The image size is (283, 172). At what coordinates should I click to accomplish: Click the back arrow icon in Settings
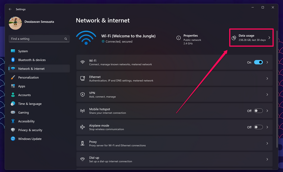tap(10, 9)
